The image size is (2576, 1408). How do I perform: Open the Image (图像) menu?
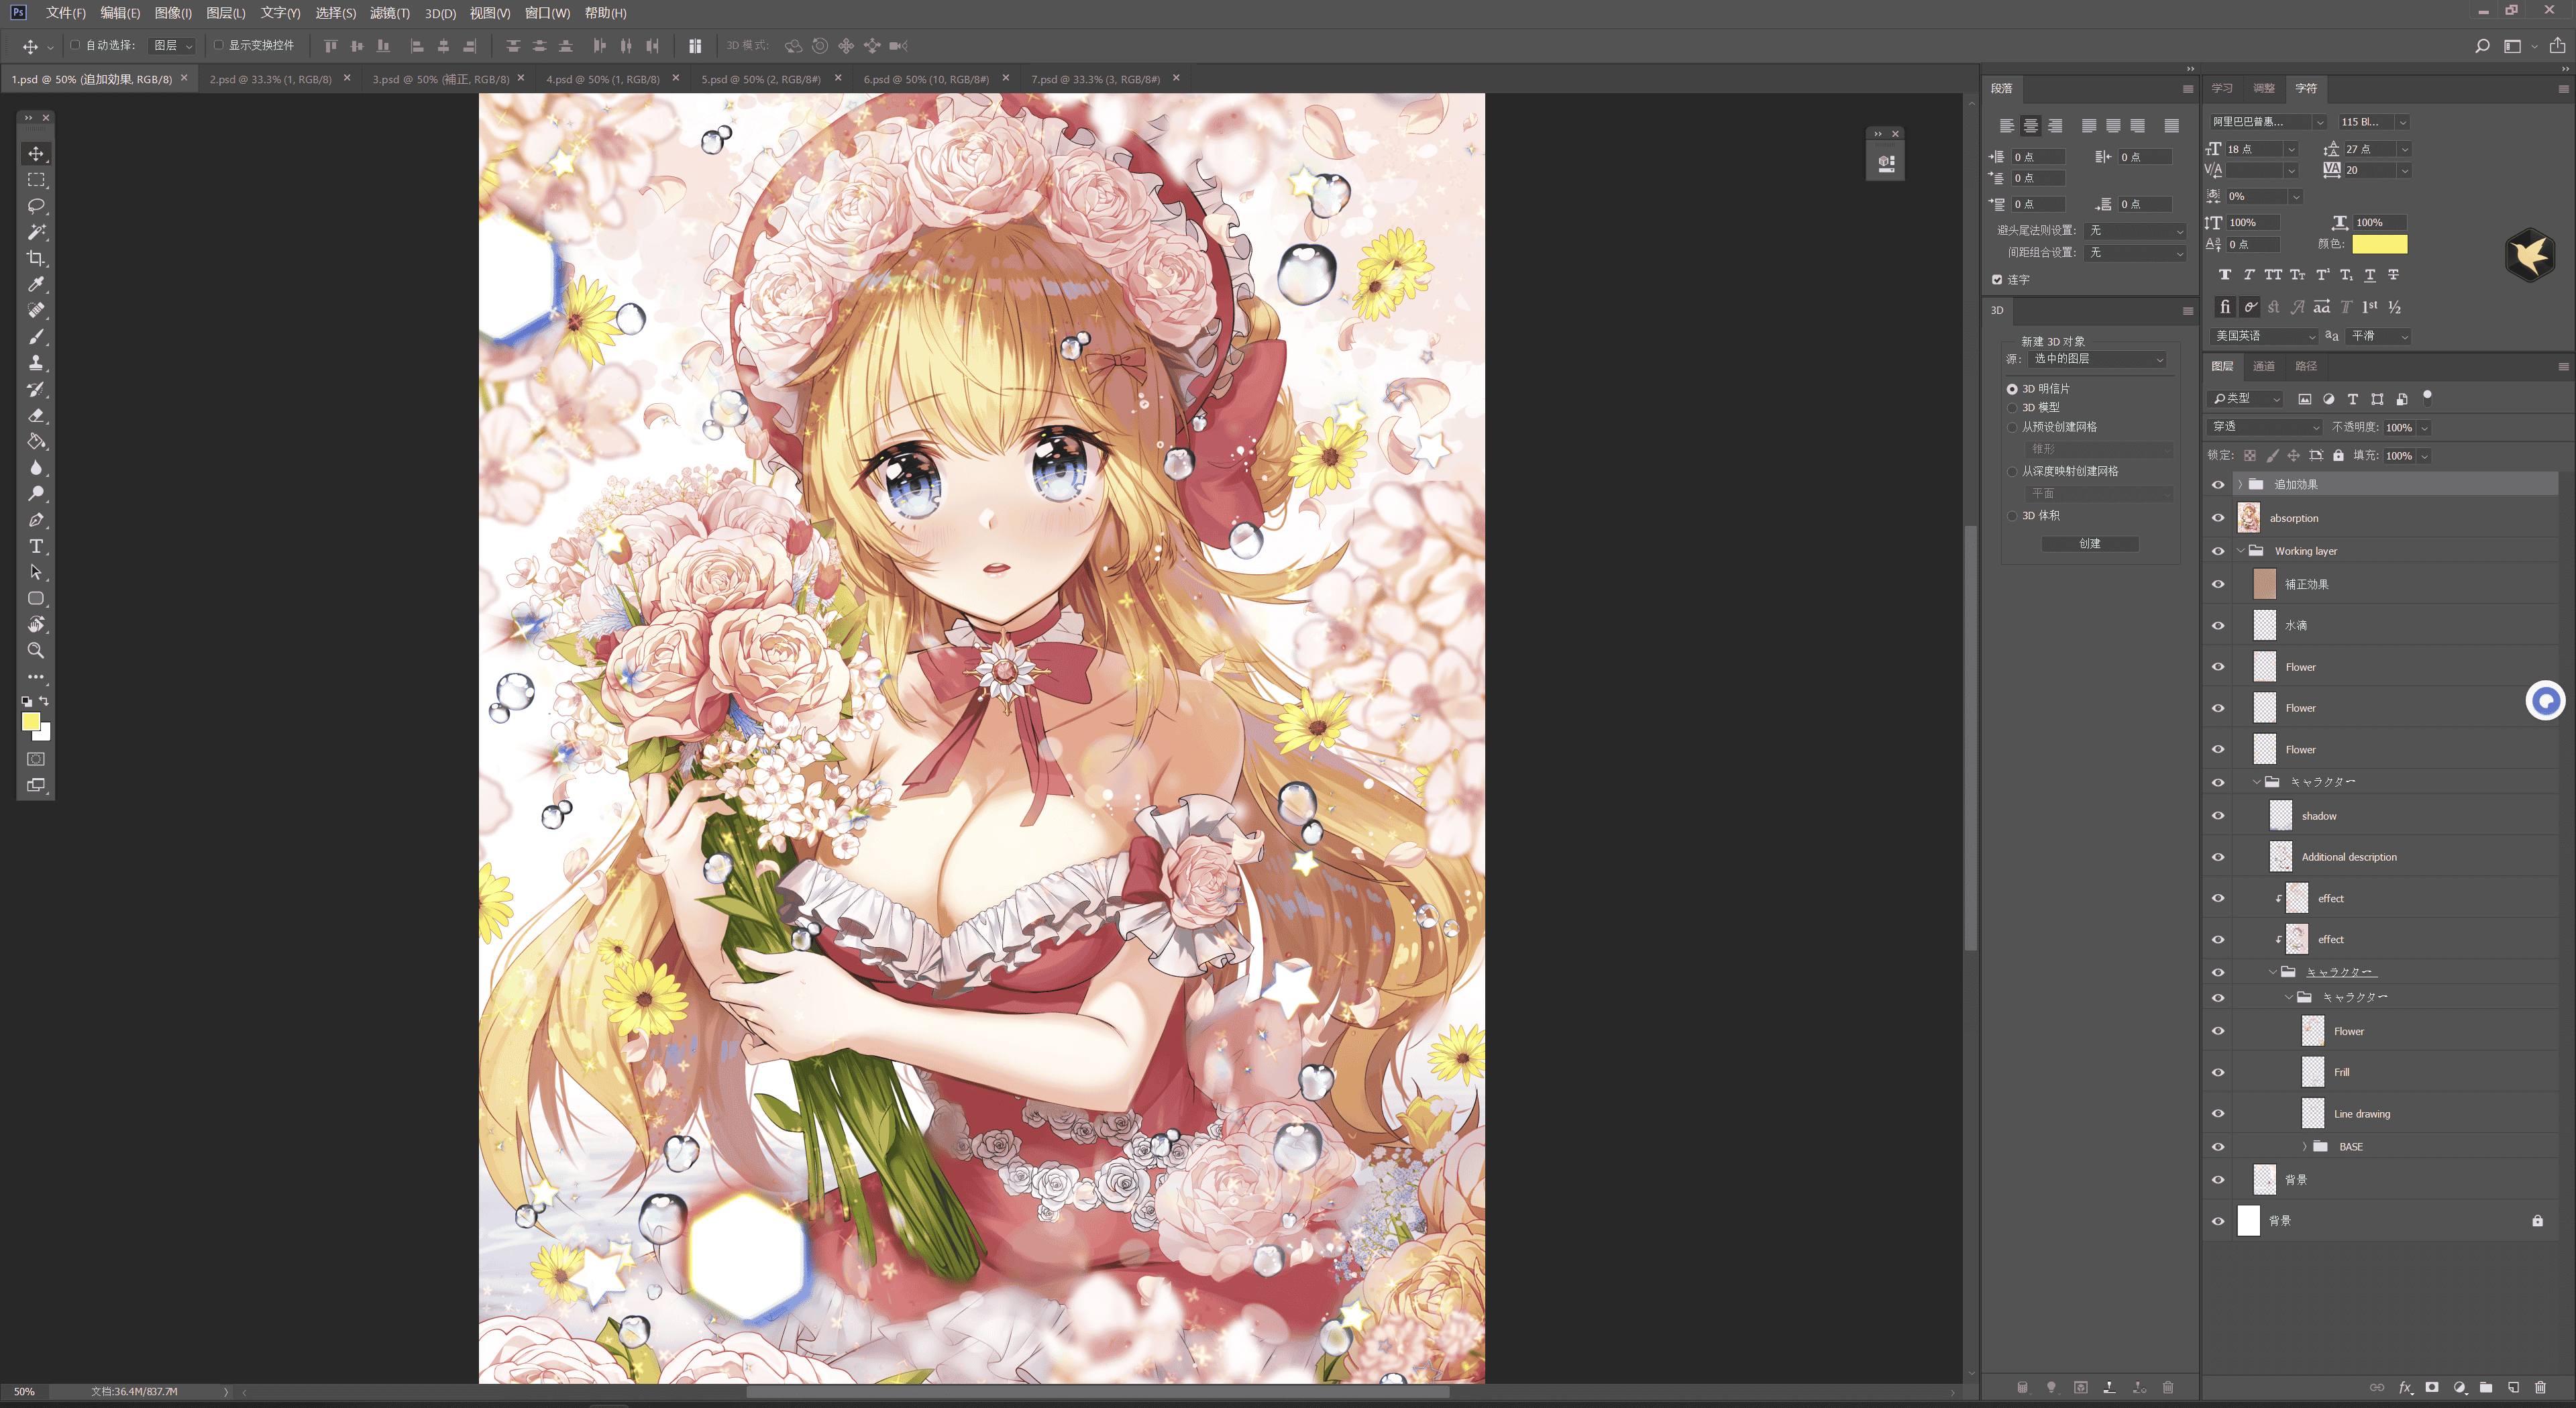tap(173, 13)
